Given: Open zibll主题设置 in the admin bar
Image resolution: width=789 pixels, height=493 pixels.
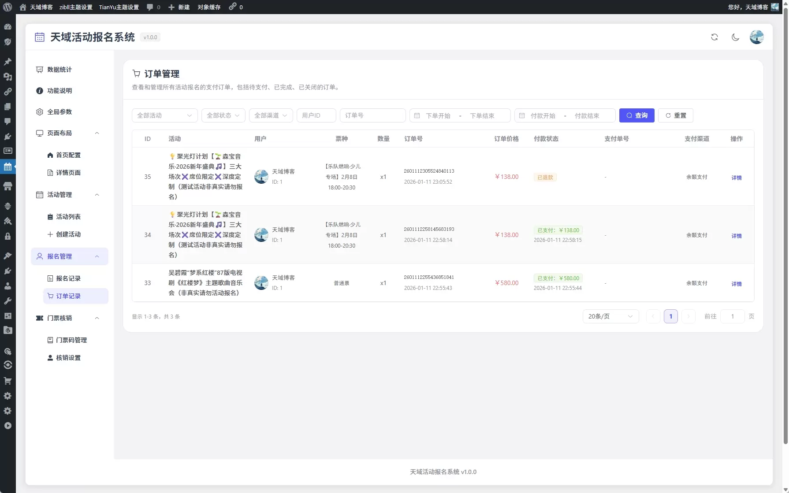Looking at the screenshot, I should coord(76,7).
